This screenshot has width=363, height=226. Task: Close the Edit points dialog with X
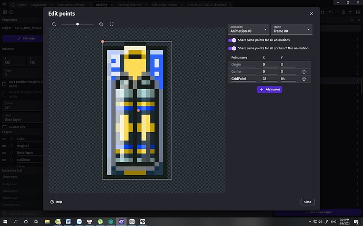coord(311,14)
